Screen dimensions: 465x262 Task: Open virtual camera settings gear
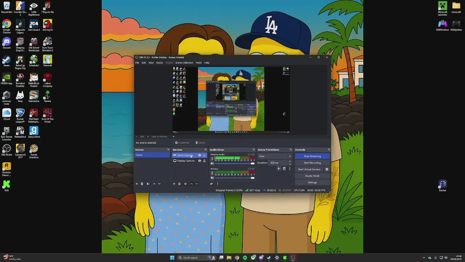[x=327, y=169]
